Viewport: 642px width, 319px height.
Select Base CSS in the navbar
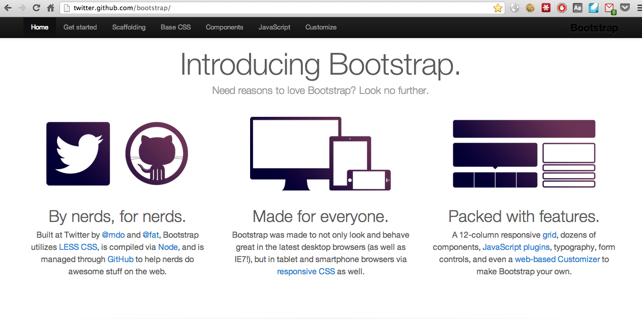pos(175,27)
